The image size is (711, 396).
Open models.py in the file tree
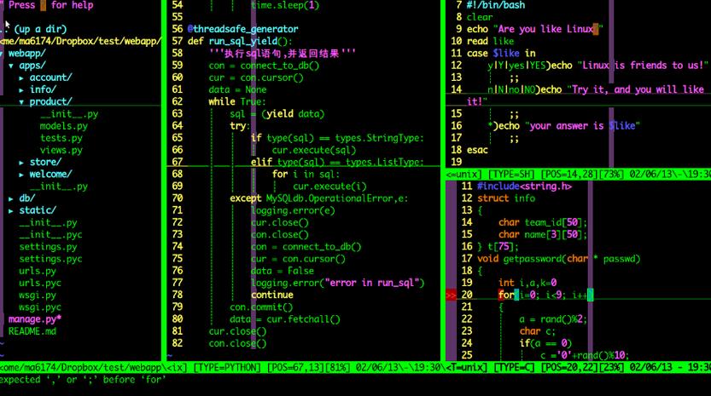click(63, 126)
